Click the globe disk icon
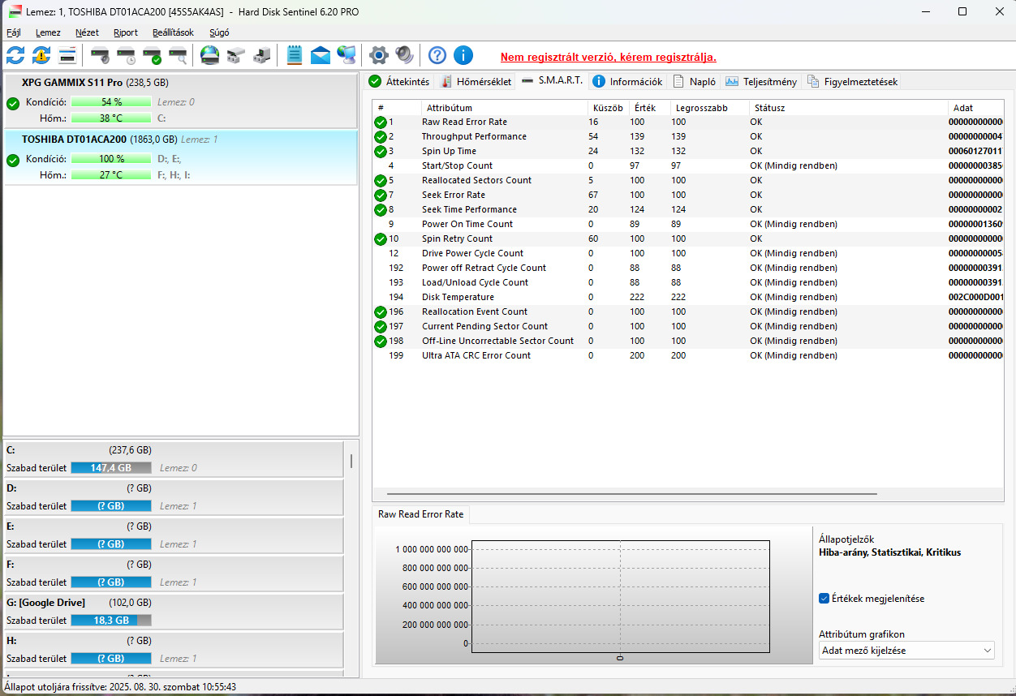1016x696 pixels. coord(210,55)
